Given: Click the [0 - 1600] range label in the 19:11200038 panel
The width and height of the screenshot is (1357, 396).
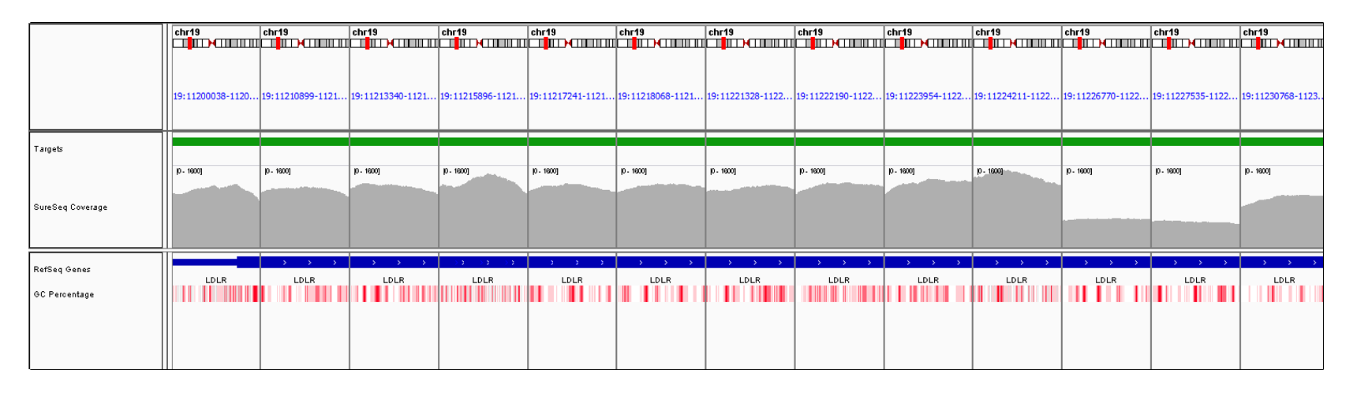Looking at the screenshot, I should 189,171.
